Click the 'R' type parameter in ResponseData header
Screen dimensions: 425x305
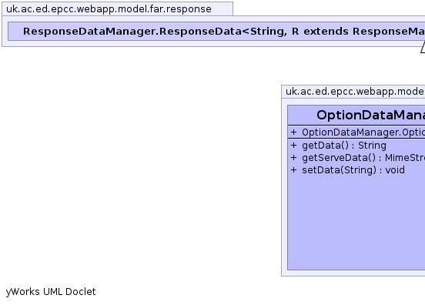click(x=295, y=32)
